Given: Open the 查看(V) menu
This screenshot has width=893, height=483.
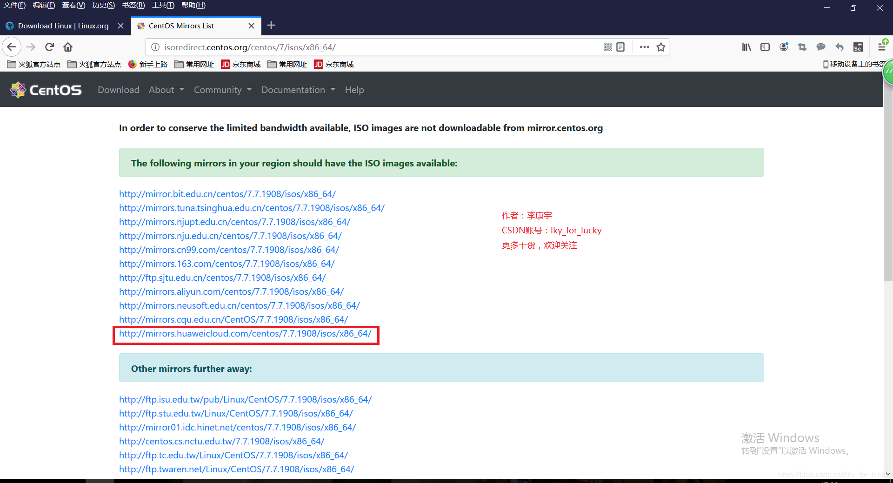Looking at the screenshot, I should 74,5.
